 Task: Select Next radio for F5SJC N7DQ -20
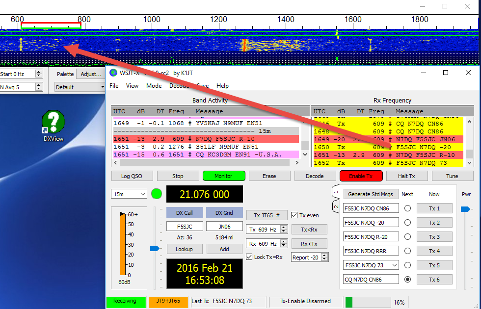pyautogui.click(x=407, y=223)
